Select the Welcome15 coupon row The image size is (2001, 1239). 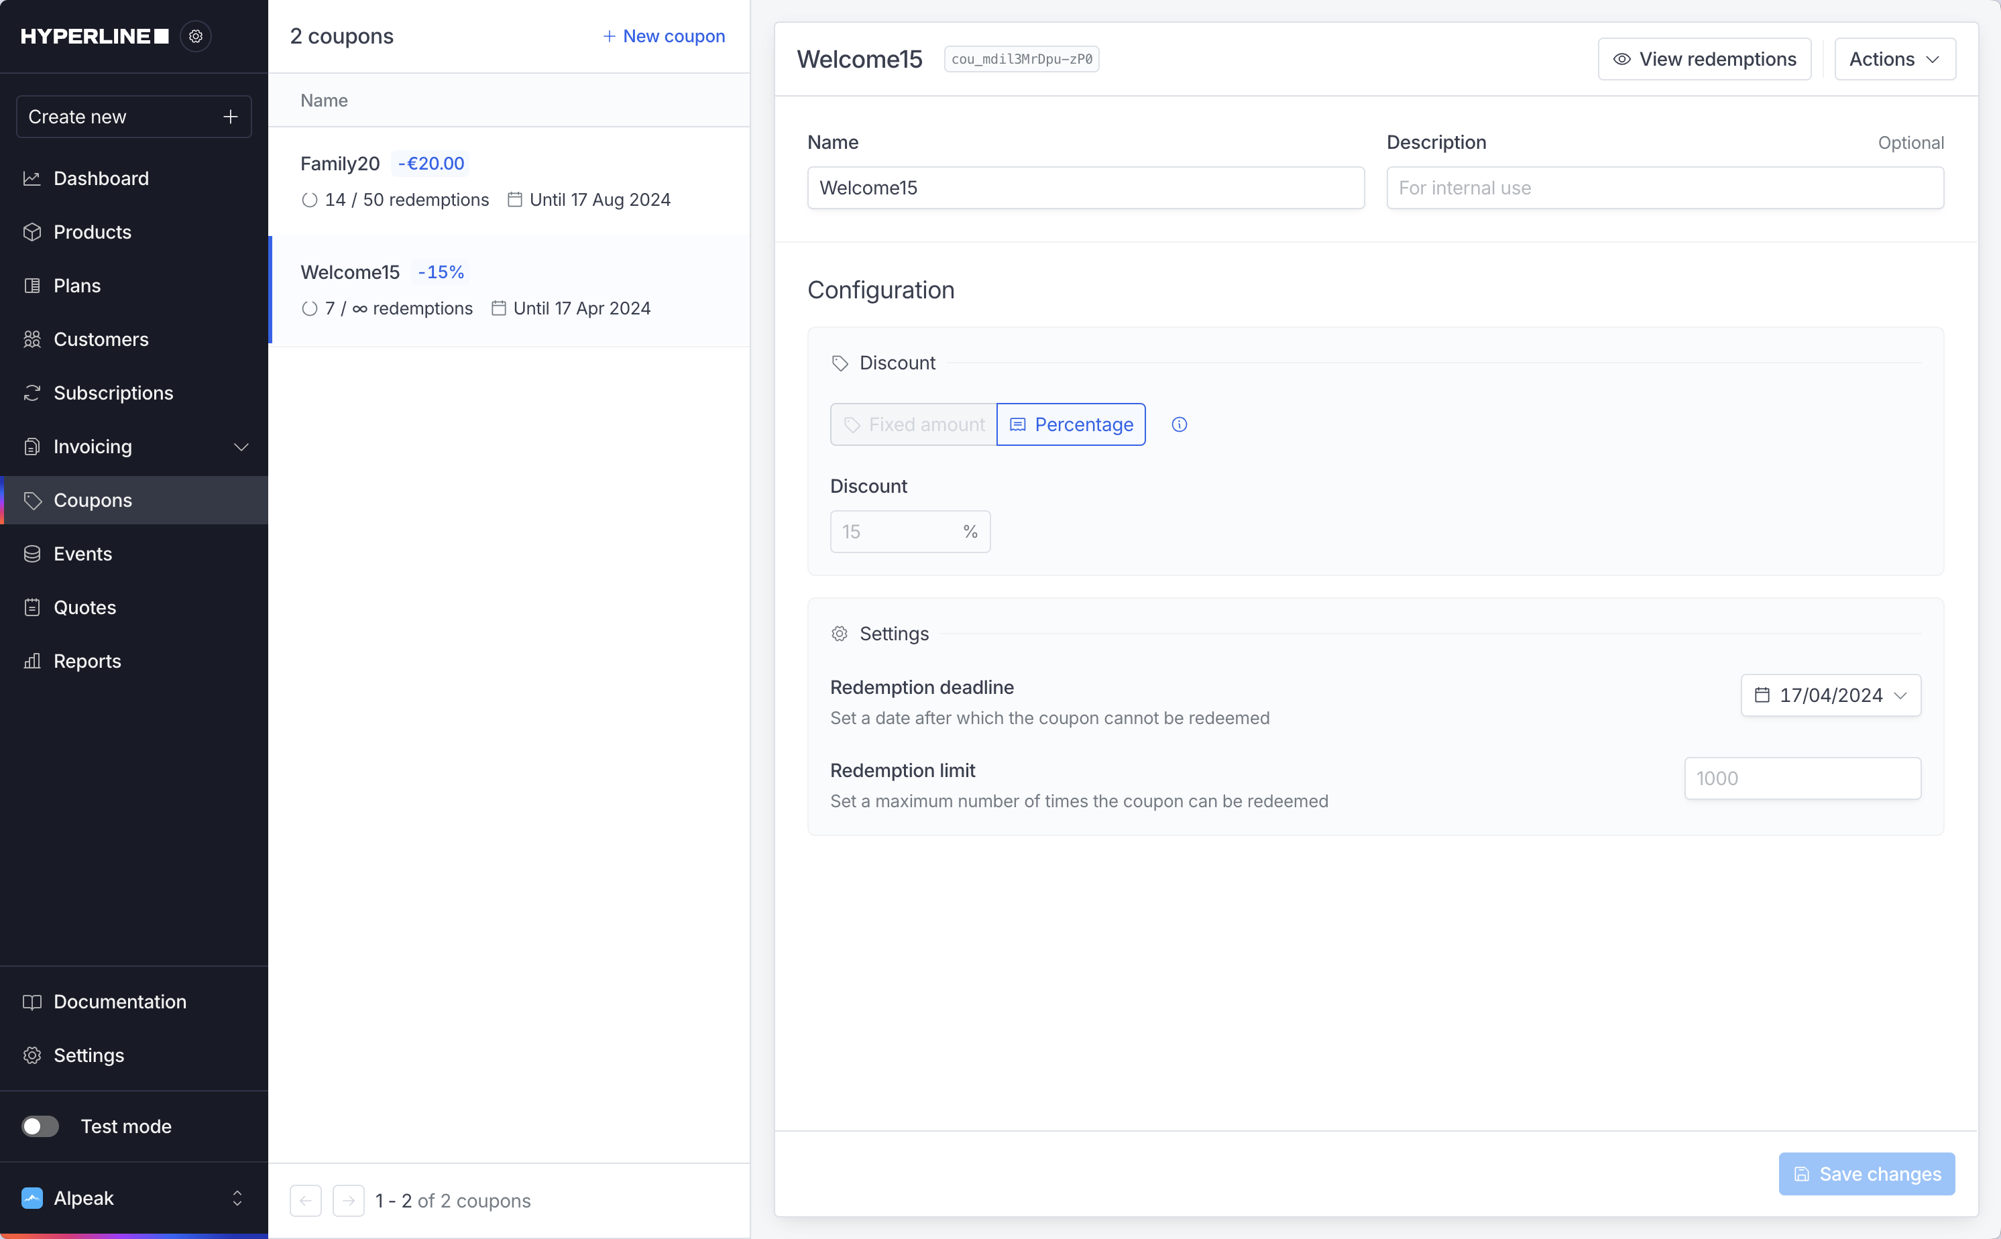click(x=509, y=290)
